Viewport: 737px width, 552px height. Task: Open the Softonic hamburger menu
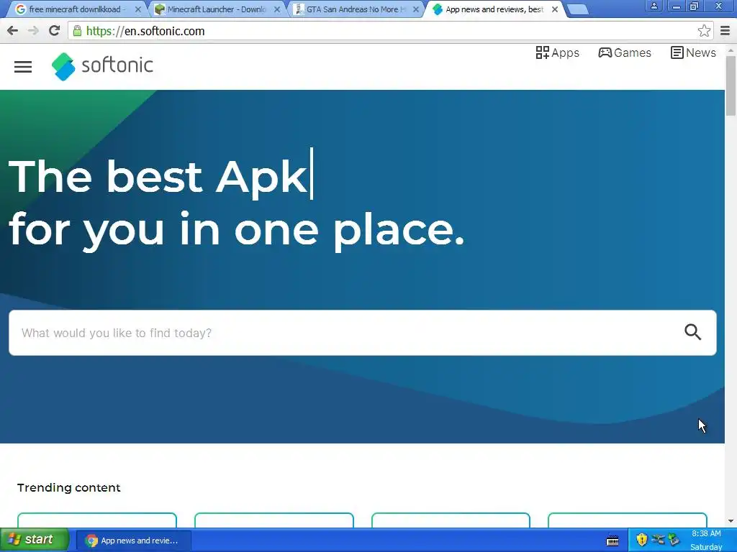[x=23, y=67]
